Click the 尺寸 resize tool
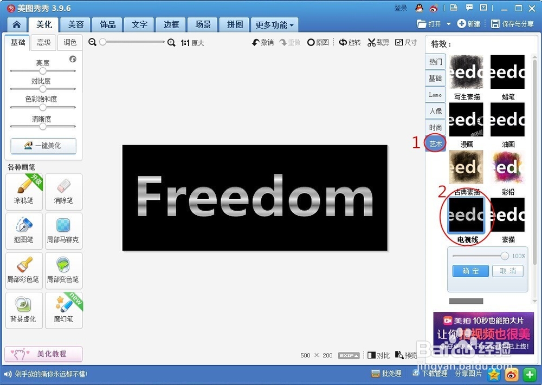The image size is (542, 385). (406, 42)
